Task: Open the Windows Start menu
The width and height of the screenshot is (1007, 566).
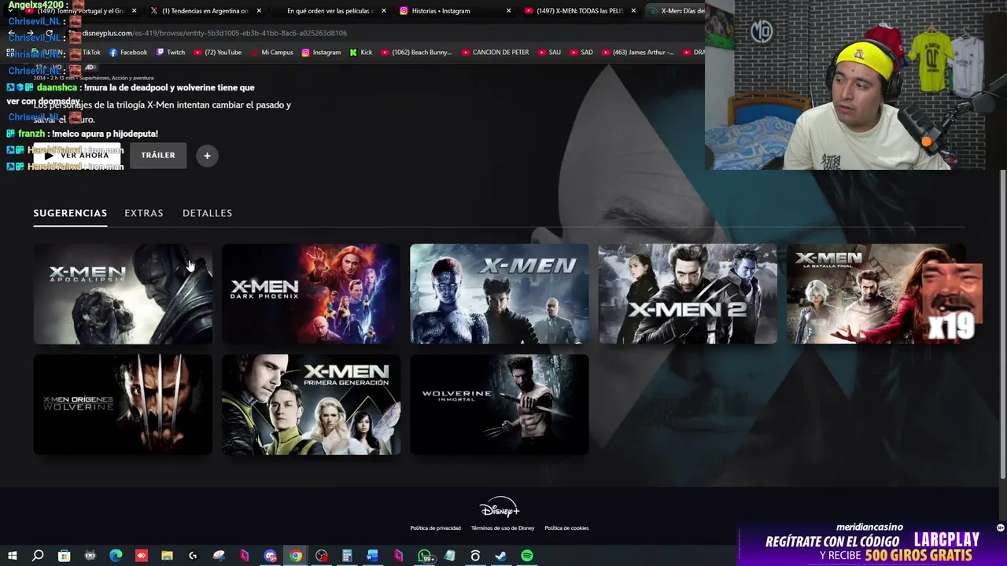Action: (12, 556)
